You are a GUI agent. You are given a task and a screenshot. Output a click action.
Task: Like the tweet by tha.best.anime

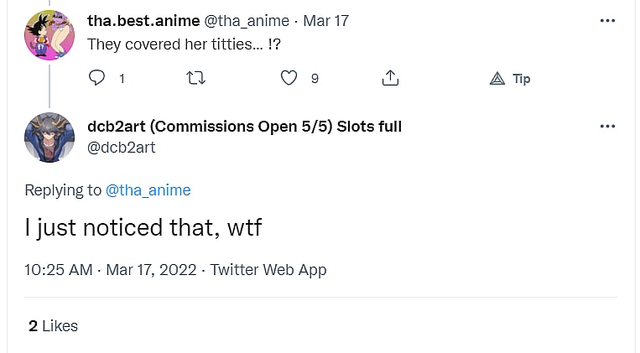pyautogui.click(x=289, y=78)
